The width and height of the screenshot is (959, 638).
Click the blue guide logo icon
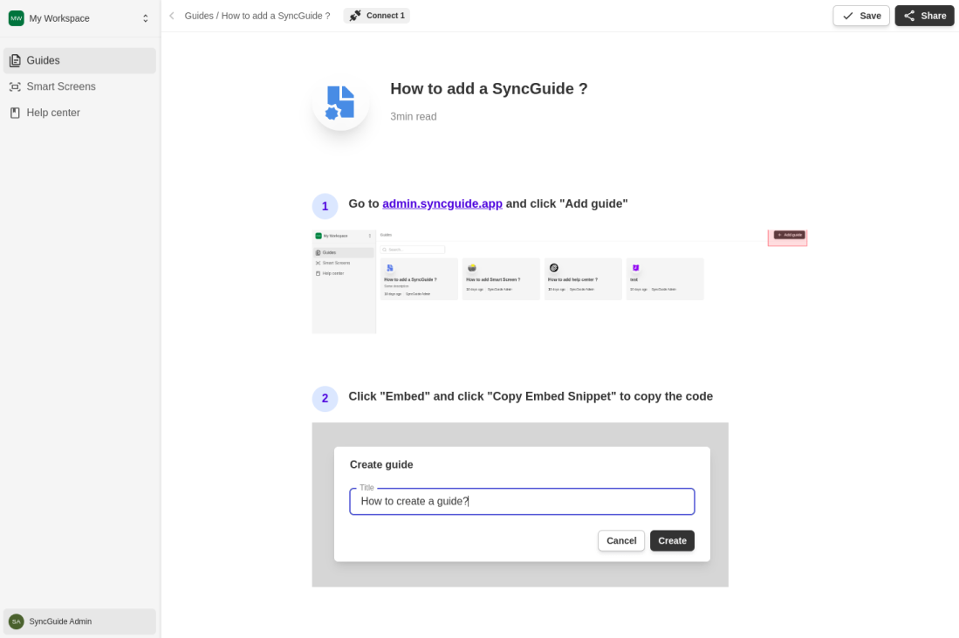click(x=340, y=102)
